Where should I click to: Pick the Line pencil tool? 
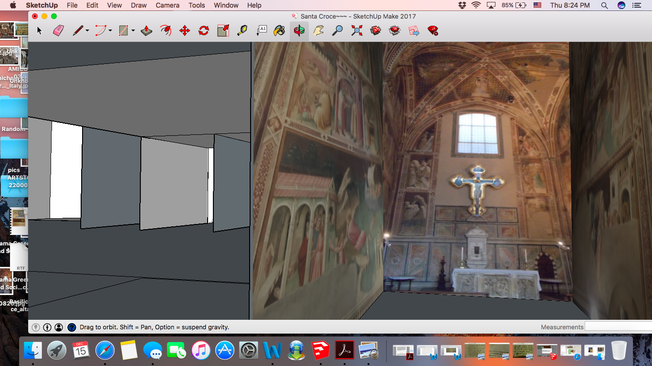click(78, 31)
